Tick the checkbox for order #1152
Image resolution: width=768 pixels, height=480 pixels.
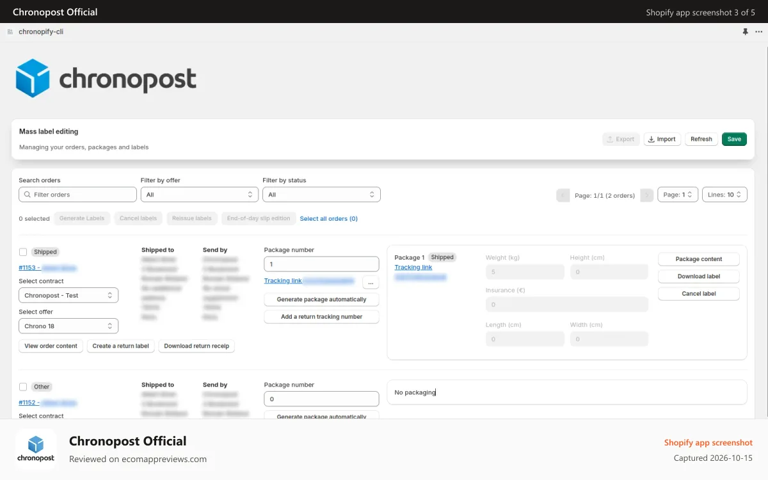point(23,387)
